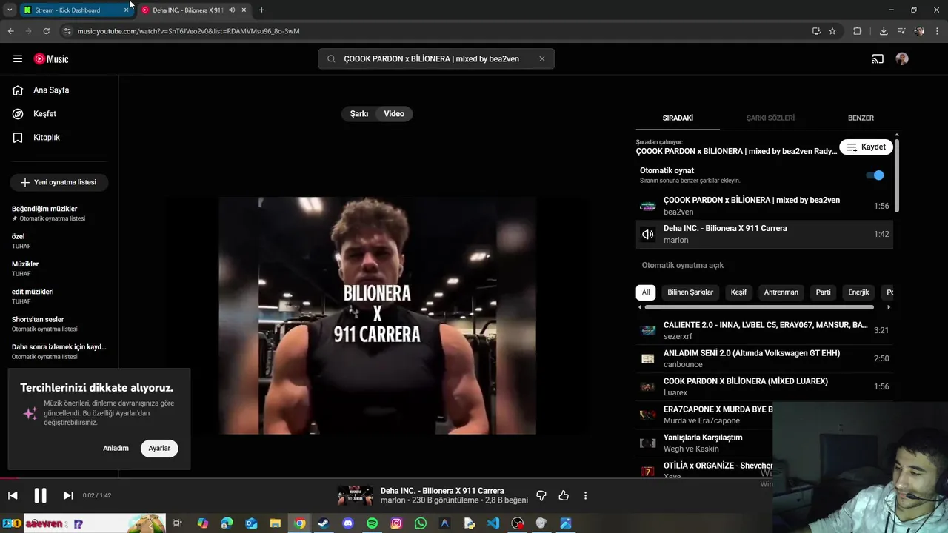Open the özel playlist
The width and height of the screenshot is (948, 533).
59,241
